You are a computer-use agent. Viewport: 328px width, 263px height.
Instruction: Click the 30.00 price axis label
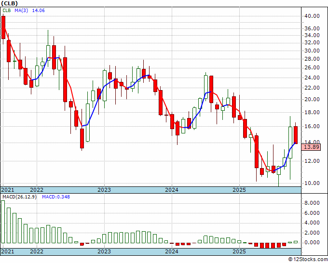pyautogui.click(x=312, y=51)
